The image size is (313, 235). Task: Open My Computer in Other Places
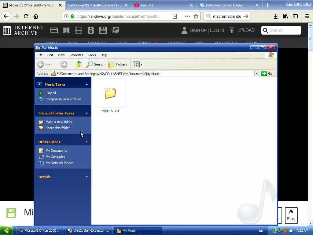tap(55, 157)
